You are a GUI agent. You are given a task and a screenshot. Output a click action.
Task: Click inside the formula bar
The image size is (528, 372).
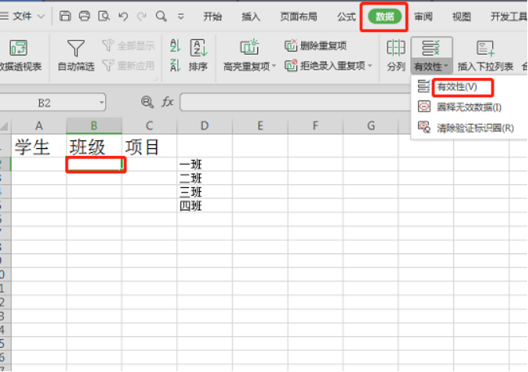[x=295, y=102]
